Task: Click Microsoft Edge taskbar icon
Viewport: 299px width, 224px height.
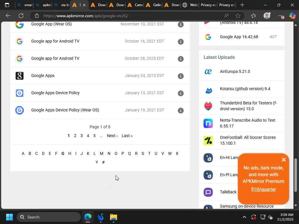Action: (88, 217)
